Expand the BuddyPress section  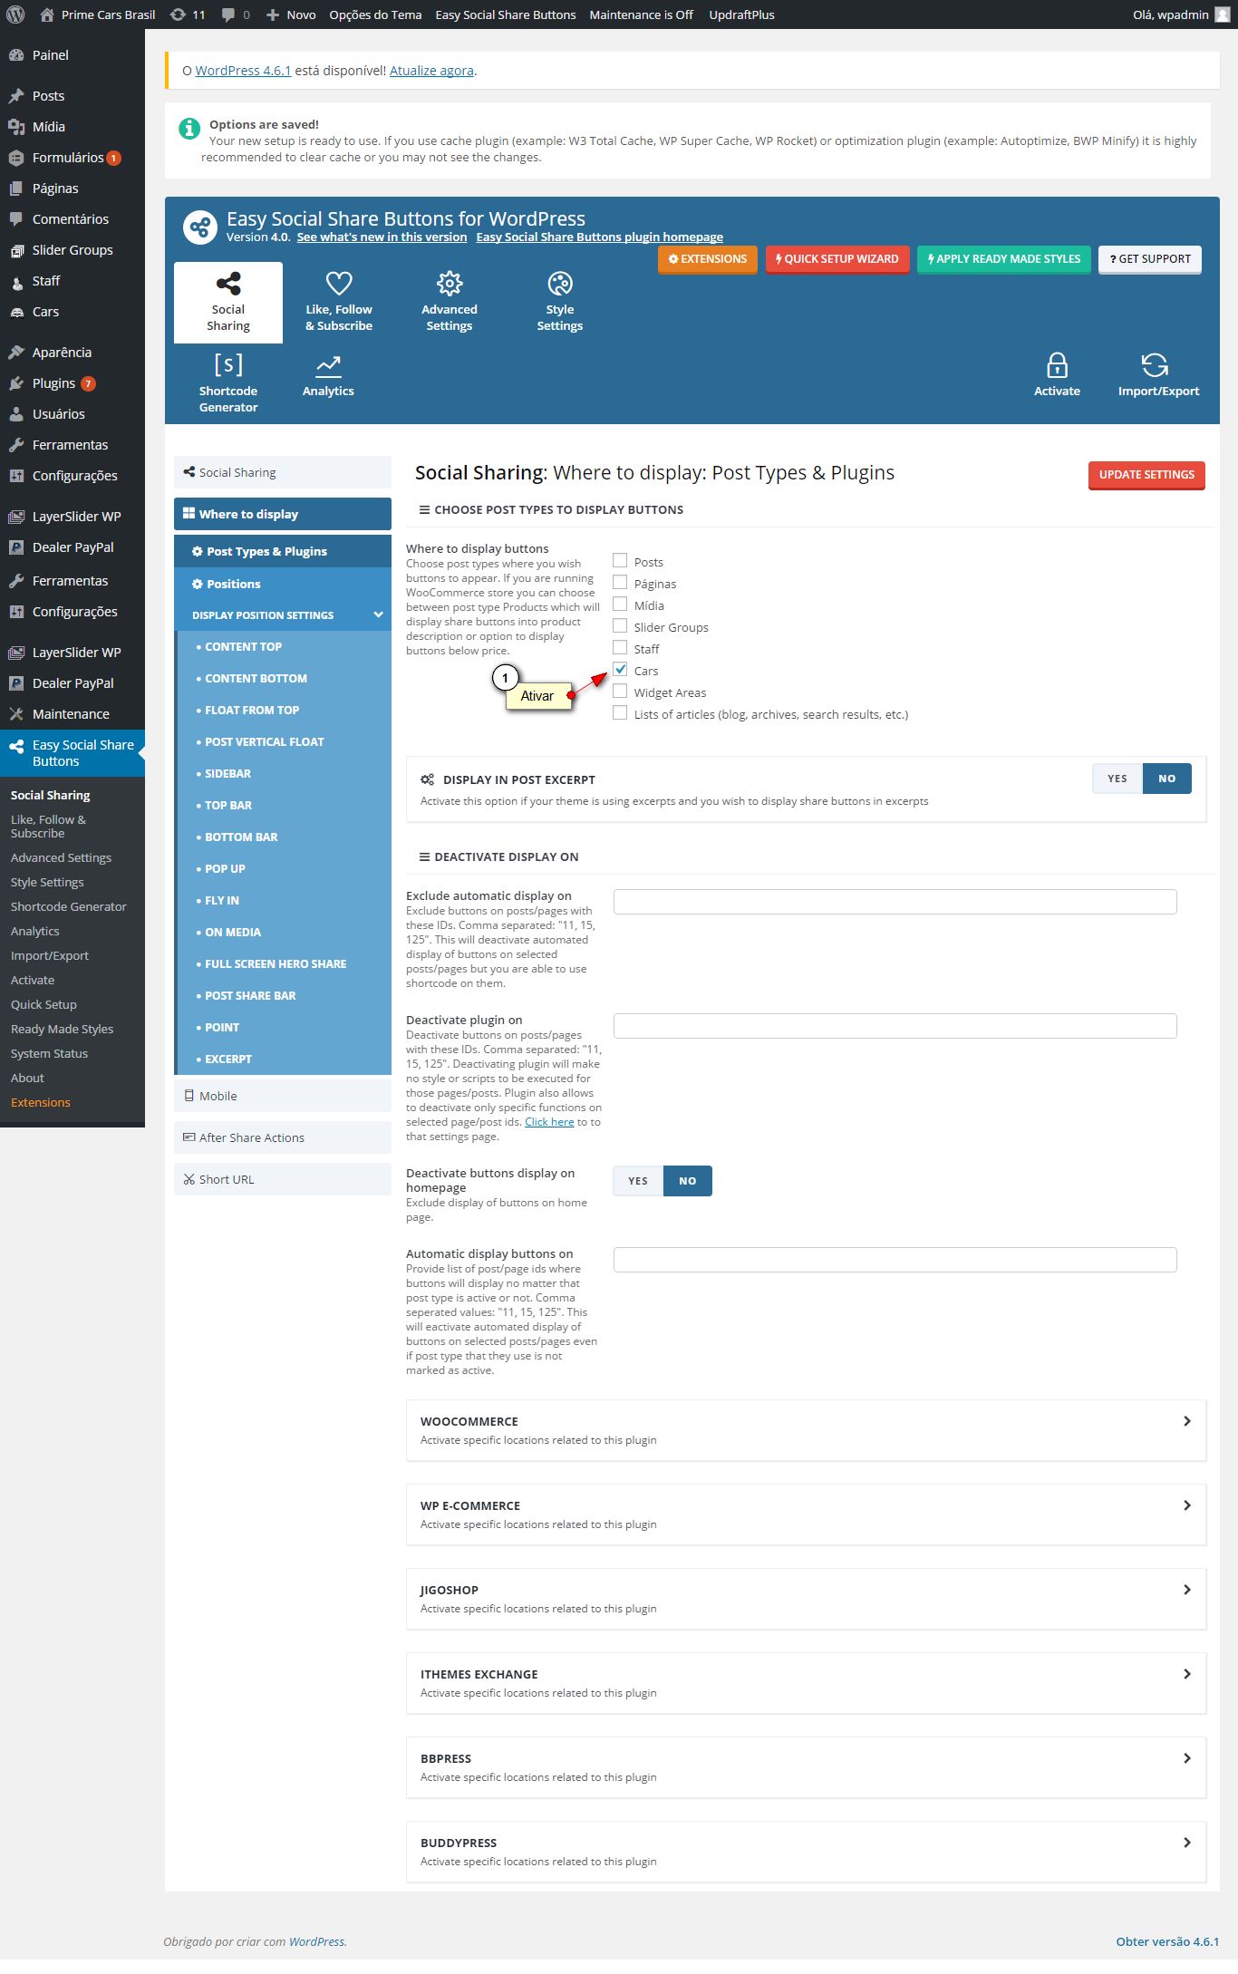806,1852
